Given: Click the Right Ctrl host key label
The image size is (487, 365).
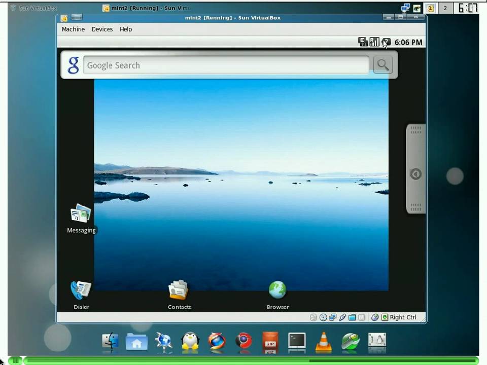Looking at the screenshot, I should [403, 317].
